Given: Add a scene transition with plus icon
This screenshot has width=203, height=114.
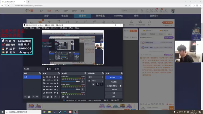Looking at the screenshot, I should 93,84.
